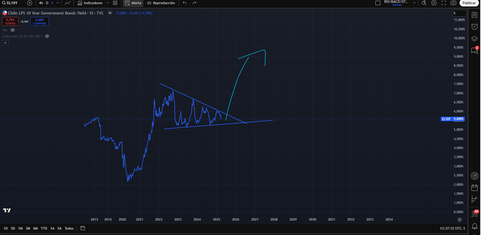Select the YTD time range

tap(44, 228)
